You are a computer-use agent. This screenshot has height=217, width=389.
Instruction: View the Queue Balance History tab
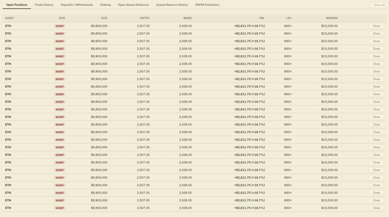click(x=172, y=5)
